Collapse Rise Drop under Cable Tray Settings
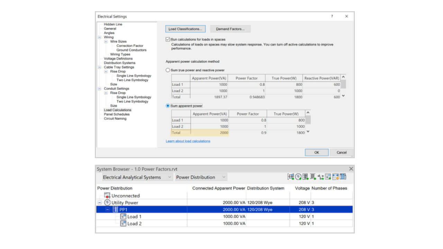443x249 pixels. click(x=106, y=72)
